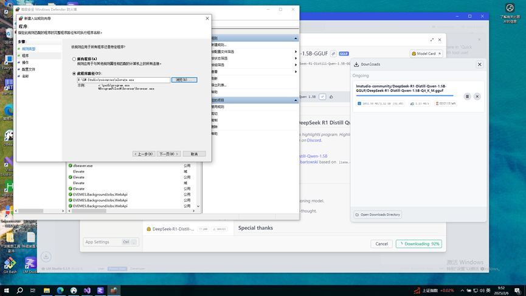Cancel the ongoing download with X icon

[477, 97]
